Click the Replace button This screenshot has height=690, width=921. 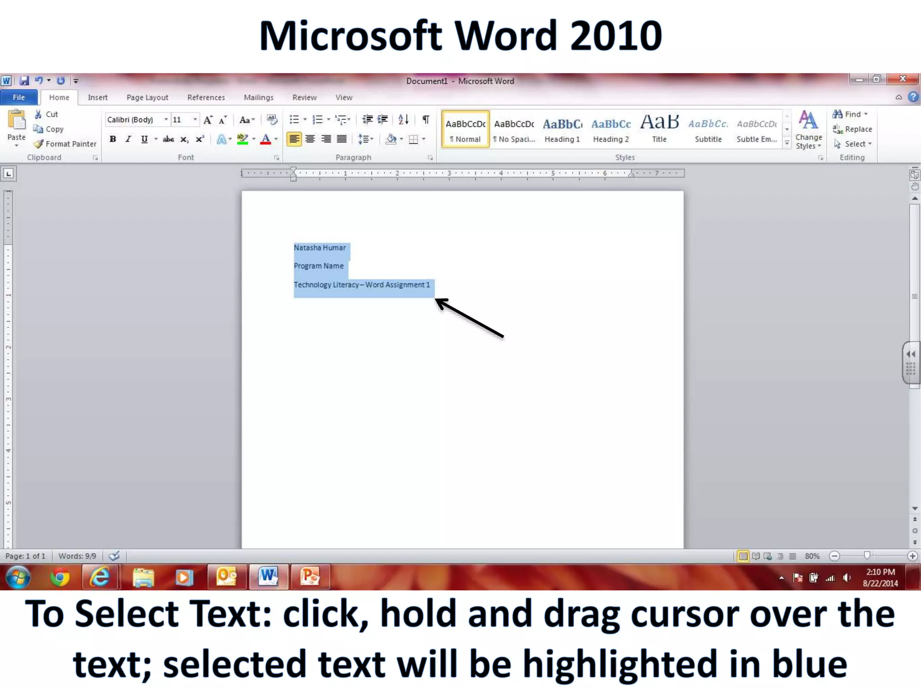pos(852,129)
